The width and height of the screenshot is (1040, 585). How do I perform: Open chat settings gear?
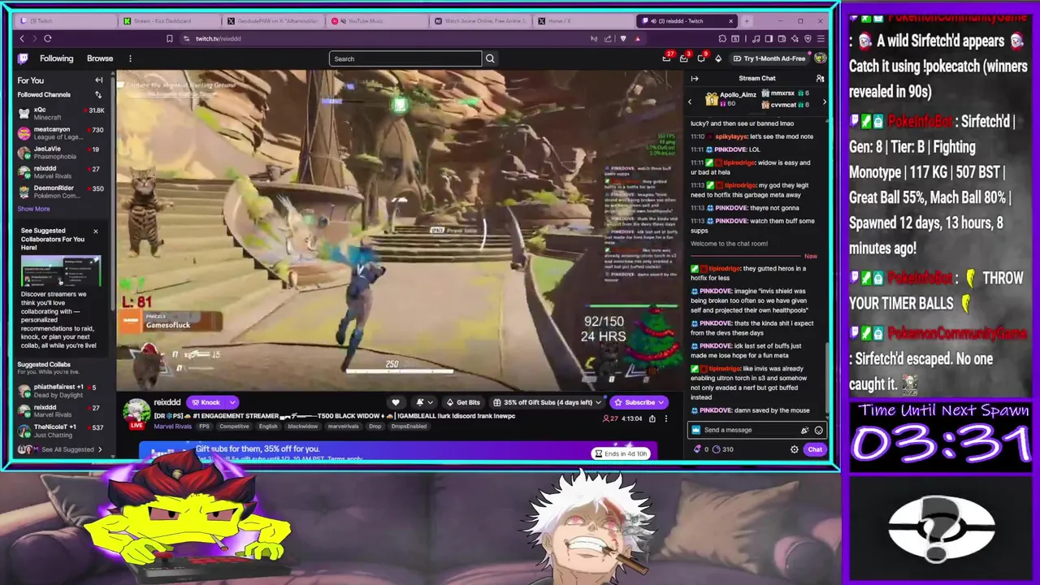point(795,449)
